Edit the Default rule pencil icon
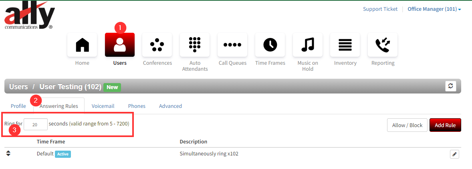This screenshot has height=169, width=472. [454, 154]
